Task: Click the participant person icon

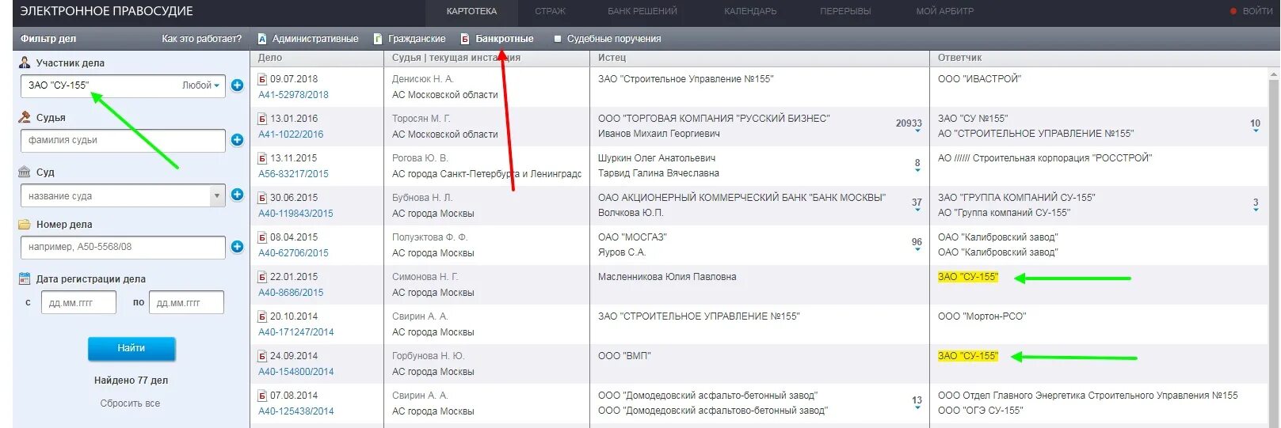Action: [25, 62]
